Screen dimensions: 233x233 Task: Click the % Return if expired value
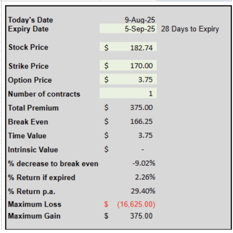tap(145, 177)
